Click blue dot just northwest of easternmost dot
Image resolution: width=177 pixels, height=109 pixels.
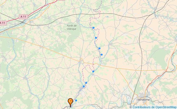[x=99, y=49]
